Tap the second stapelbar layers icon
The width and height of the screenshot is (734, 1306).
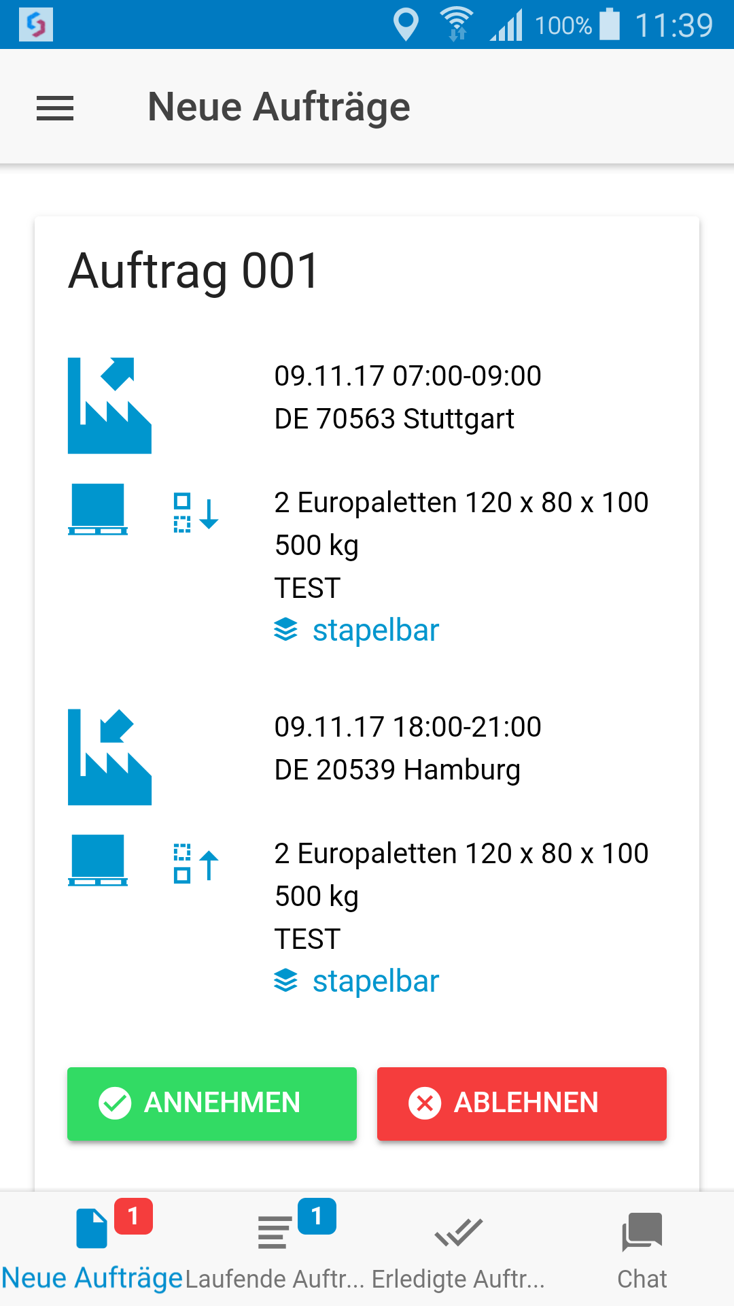tap(286, 981)
